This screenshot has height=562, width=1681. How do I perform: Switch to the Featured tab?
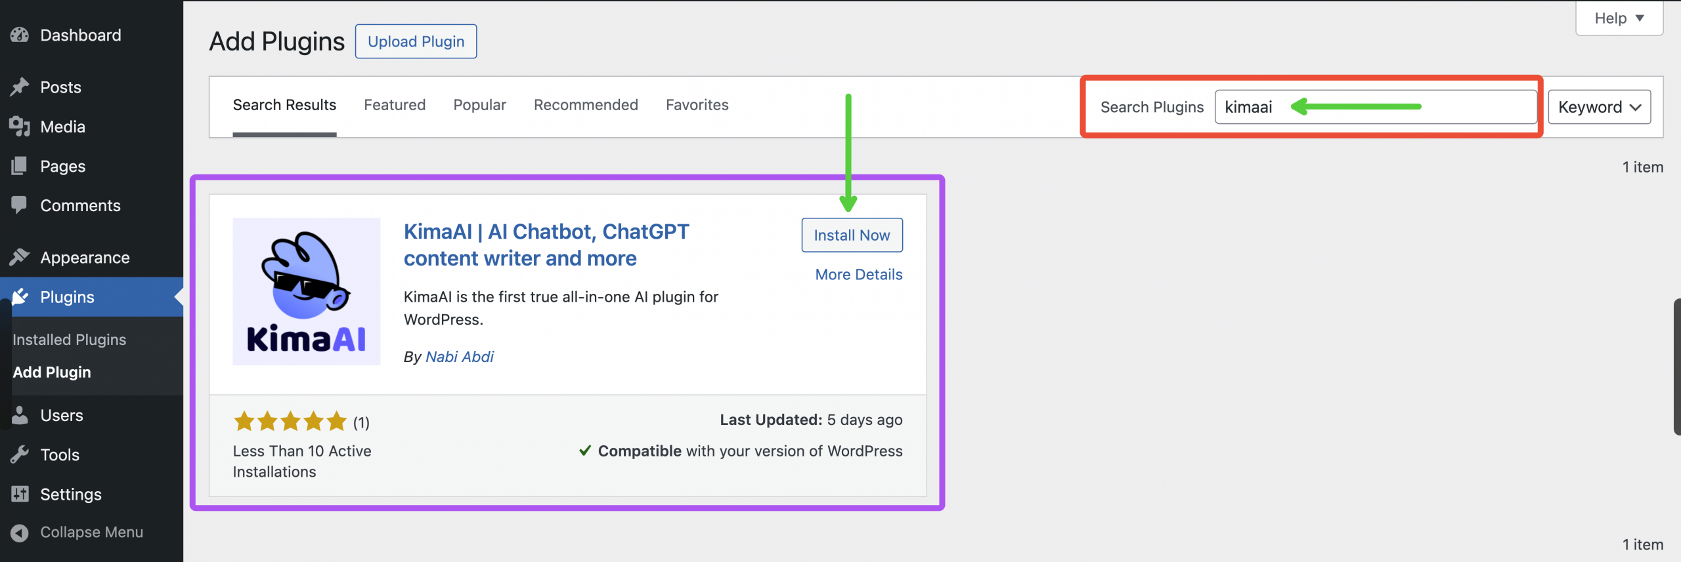[395, 105]
